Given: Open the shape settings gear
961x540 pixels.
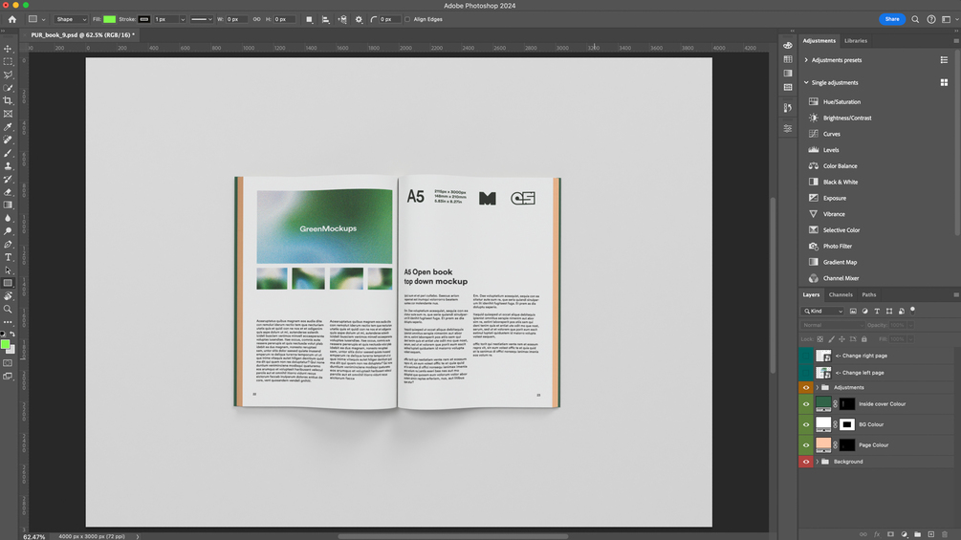Looking at the screenshot, I should (x=360, y=19).
